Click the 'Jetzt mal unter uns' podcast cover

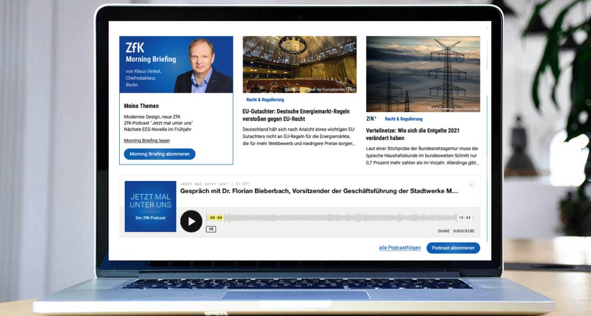[150, 206]
